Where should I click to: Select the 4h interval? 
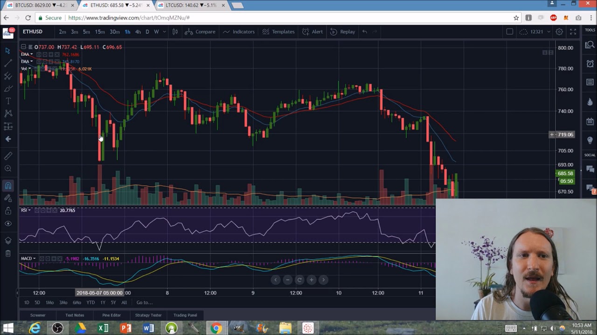(x=138, y=32)
